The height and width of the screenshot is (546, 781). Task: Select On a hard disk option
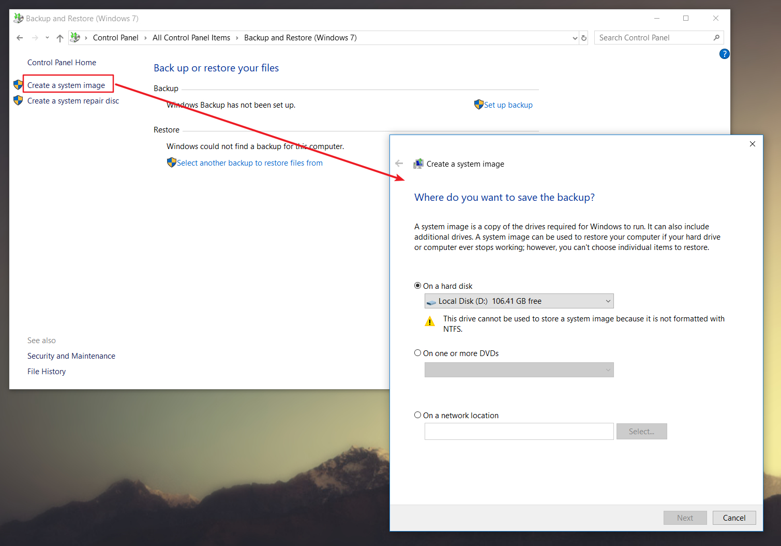click(417, 286)
